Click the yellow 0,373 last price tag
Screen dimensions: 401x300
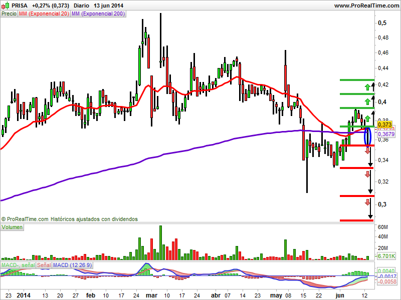point(384,124)
